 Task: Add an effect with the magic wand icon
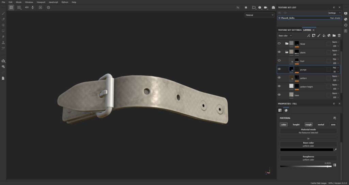coord(308,35)
